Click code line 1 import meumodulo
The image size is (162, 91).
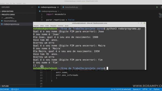[56, 14]
